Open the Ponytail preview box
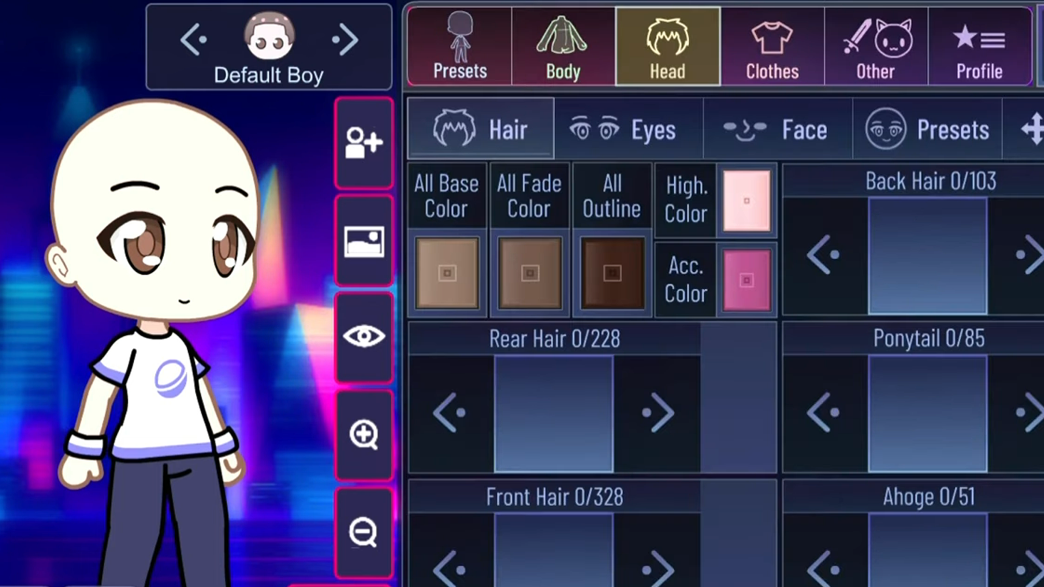 coord(928,414)
